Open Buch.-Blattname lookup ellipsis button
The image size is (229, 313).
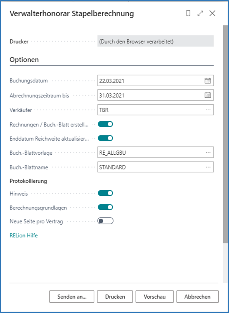(x=208, y=167)
